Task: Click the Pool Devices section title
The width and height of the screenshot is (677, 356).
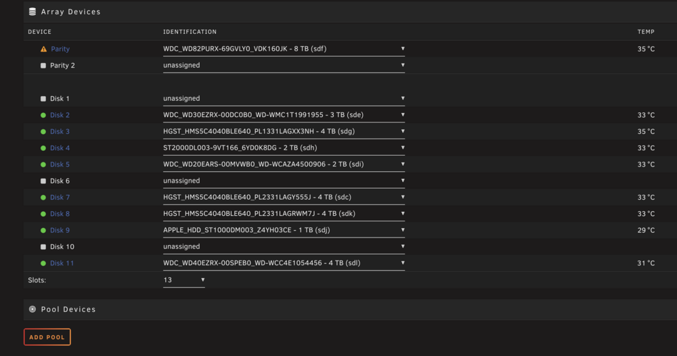Action: pos(68,309)
